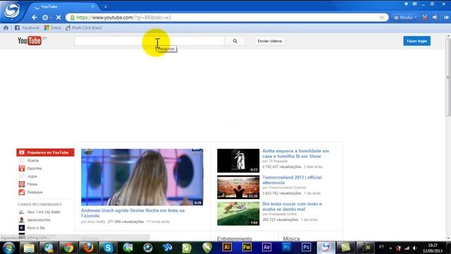Open the home icon in bookmarks bar
Screen dimensions: 451x254
tap(6, 28)
